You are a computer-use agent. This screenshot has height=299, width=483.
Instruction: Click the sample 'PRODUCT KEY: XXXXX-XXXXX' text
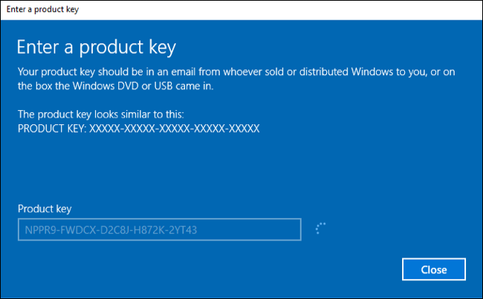(139, 129)
